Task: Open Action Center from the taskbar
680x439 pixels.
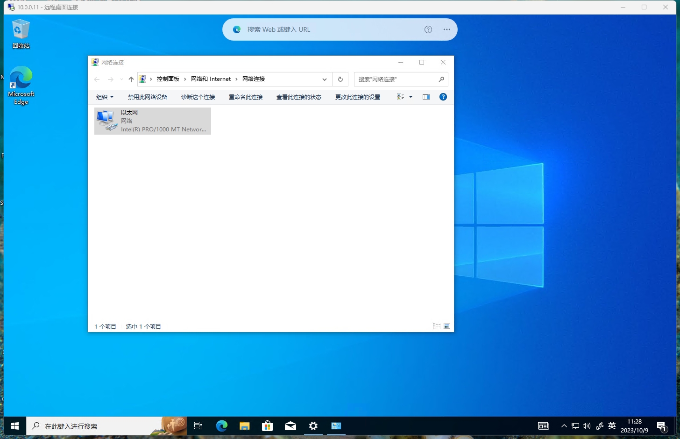Action: pos(662,426)
